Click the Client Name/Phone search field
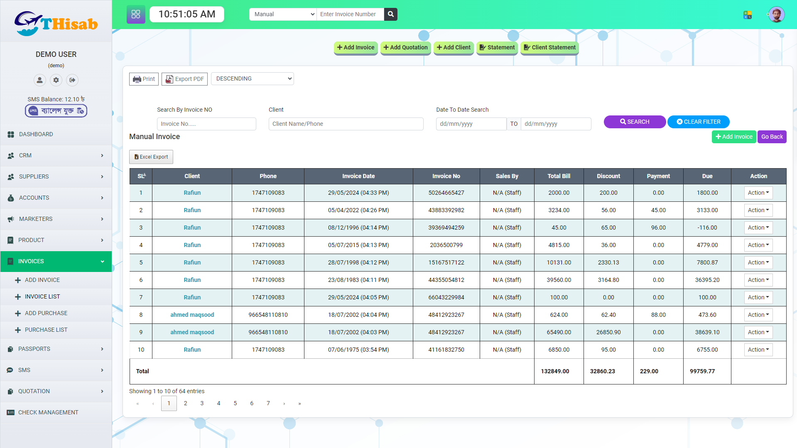The image size is (797, 448). tap(346, 124)
